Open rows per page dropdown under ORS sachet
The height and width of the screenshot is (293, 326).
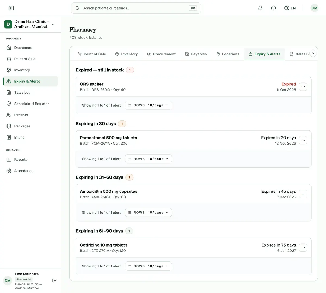148,105
